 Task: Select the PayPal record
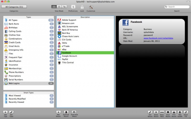coord(85,59)
